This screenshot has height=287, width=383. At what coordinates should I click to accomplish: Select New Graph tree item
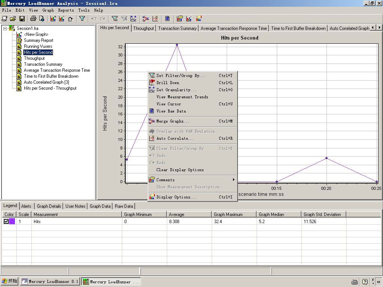click(36, 34)
